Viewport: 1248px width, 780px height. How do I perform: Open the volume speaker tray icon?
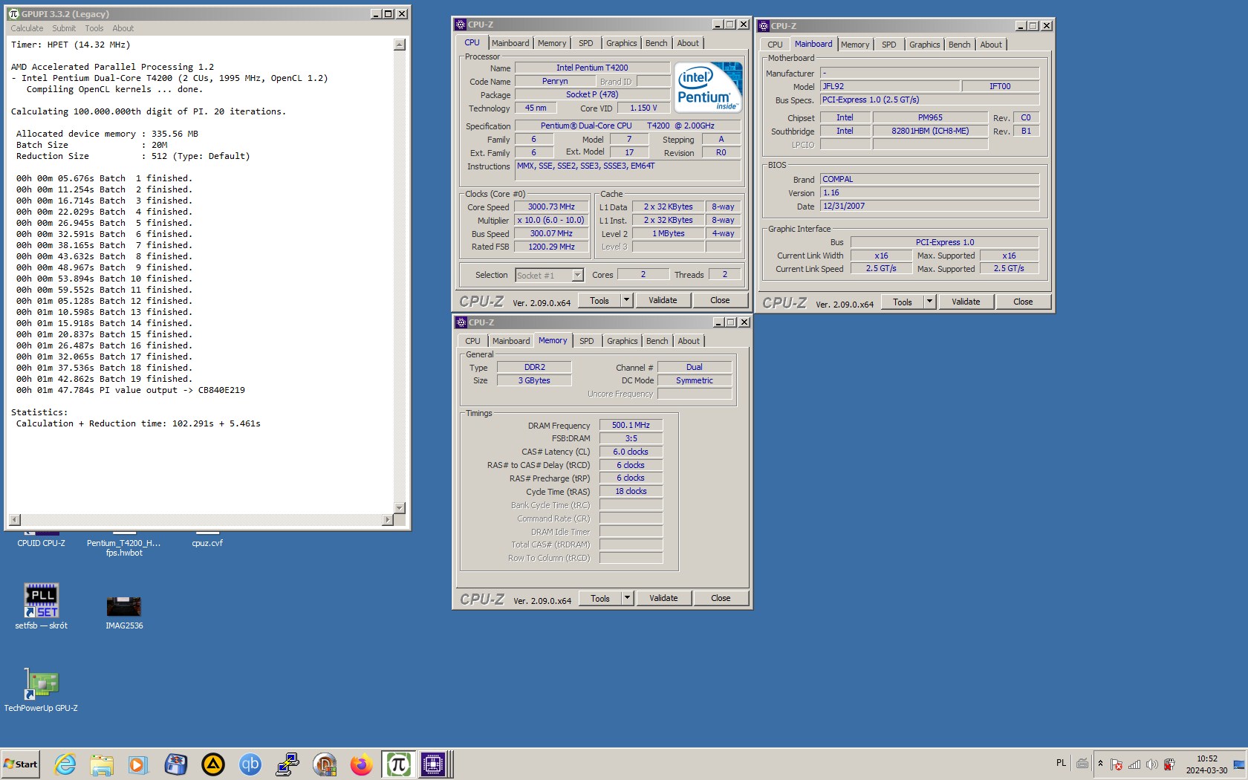pos(1151,764)
